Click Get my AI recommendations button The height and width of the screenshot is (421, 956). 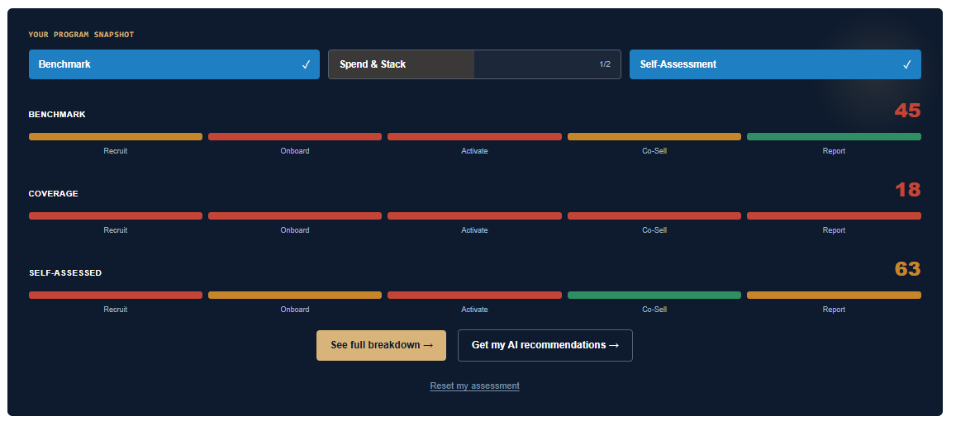pyautogui.click(x=545, y=345)
